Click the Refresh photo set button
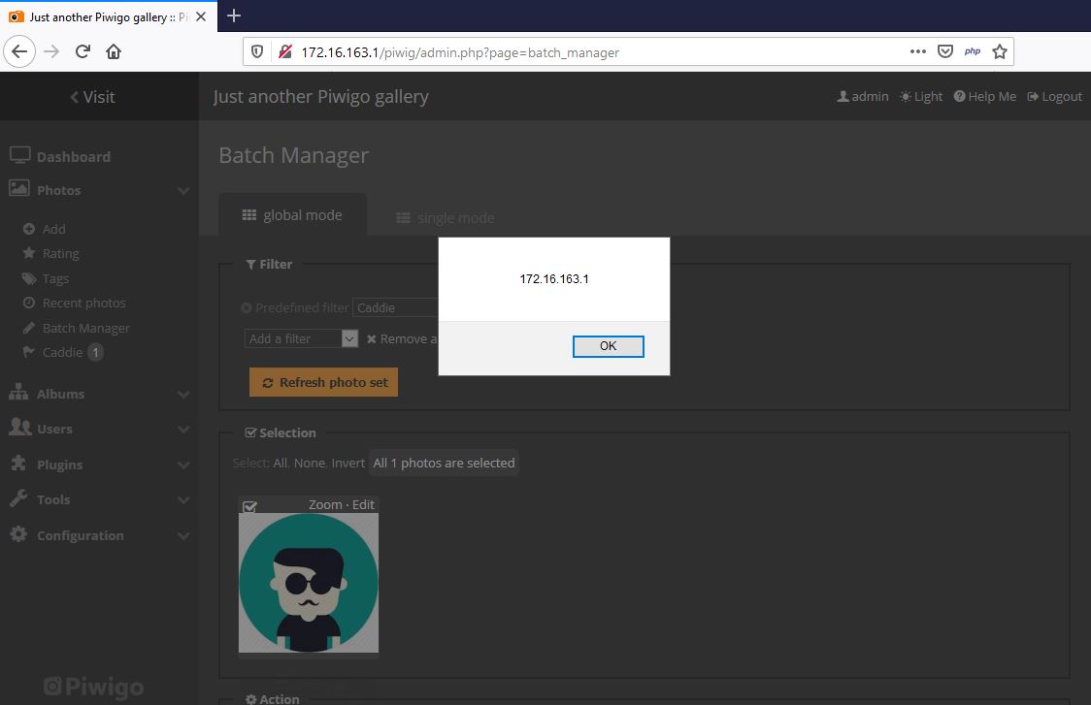The width and height of the screenshot is (1091, 705). pyautogui.click(x=323, y=382)
